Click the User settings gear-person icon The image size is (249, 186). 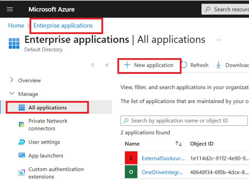tap(22, 142)
